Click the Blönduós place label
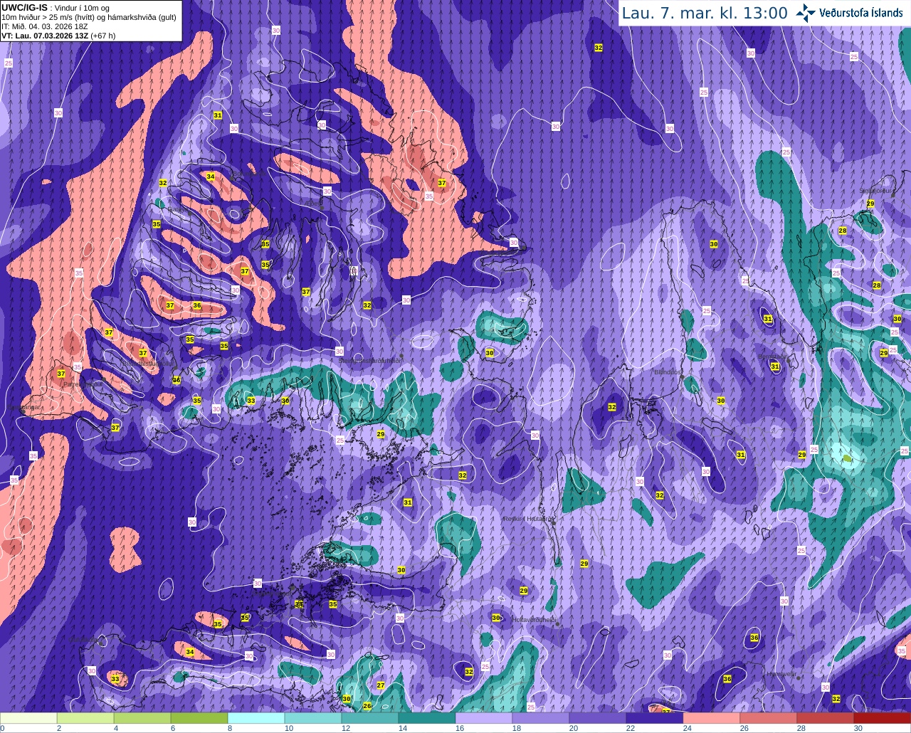The width and height of the screenshot is (911, 733). (668, 371)
